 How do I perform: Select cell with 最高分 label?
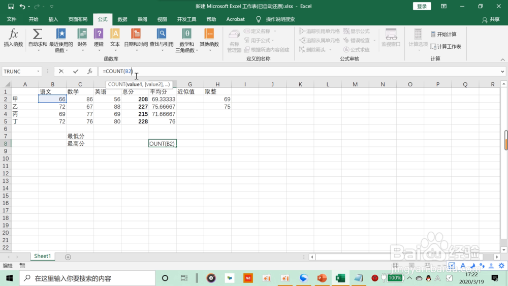80,143
